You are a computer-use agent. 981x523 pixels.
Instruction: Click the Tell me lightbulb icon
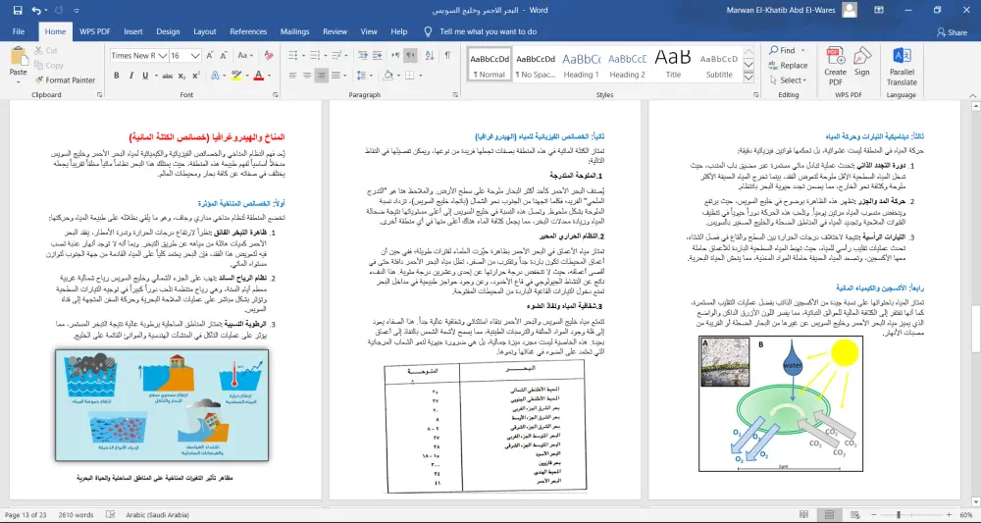pyautogui.click(x=428, y=31)
